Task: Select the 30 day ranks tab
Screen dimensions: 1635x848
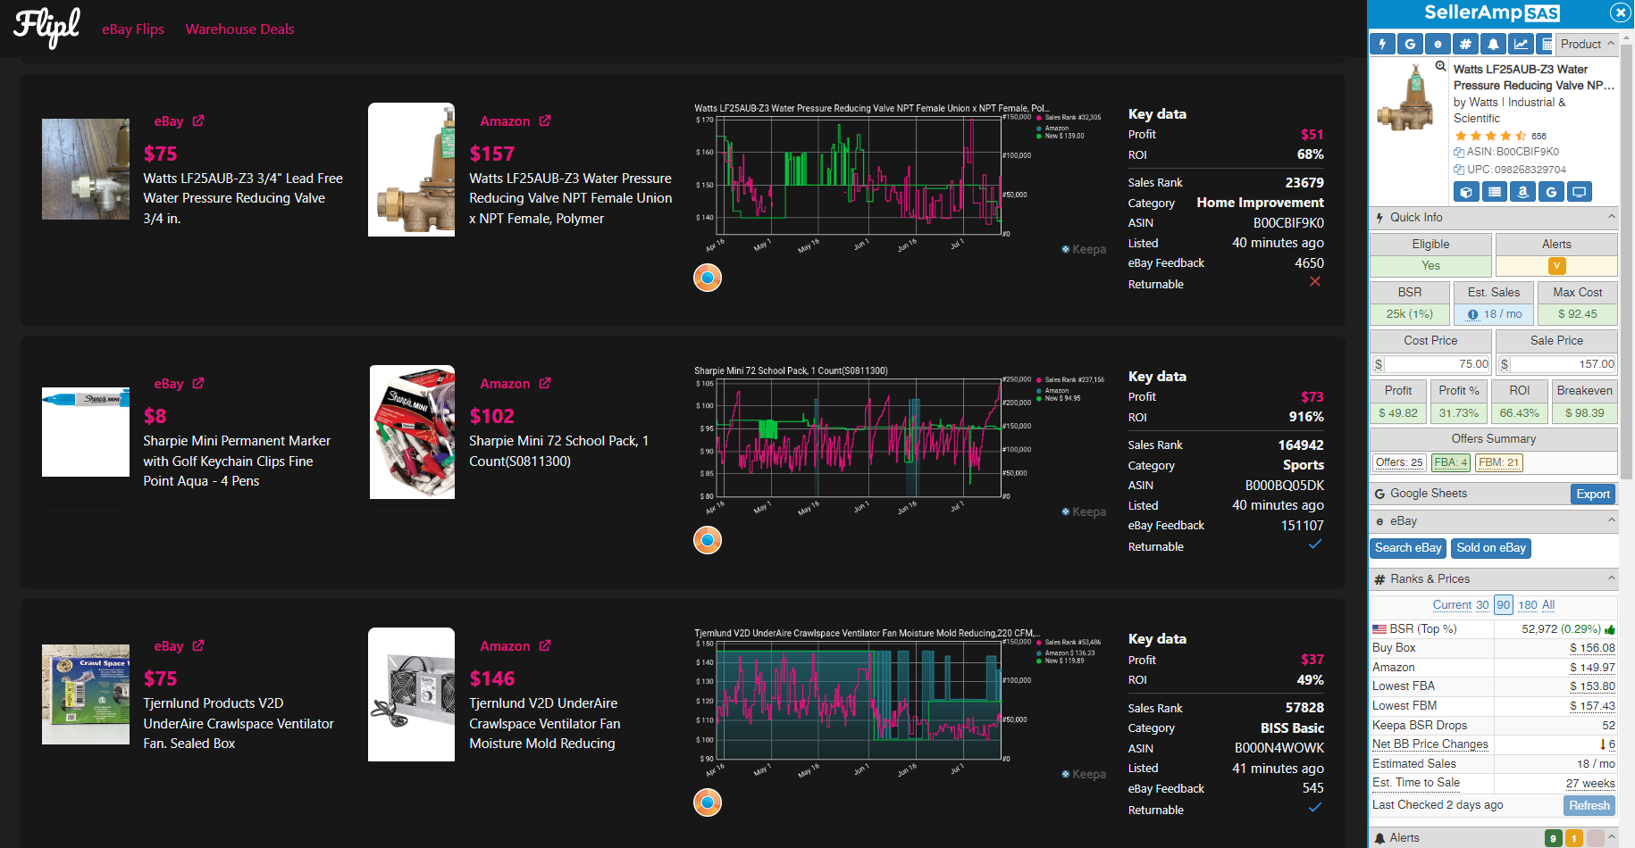Action: tap(1482, 604)
